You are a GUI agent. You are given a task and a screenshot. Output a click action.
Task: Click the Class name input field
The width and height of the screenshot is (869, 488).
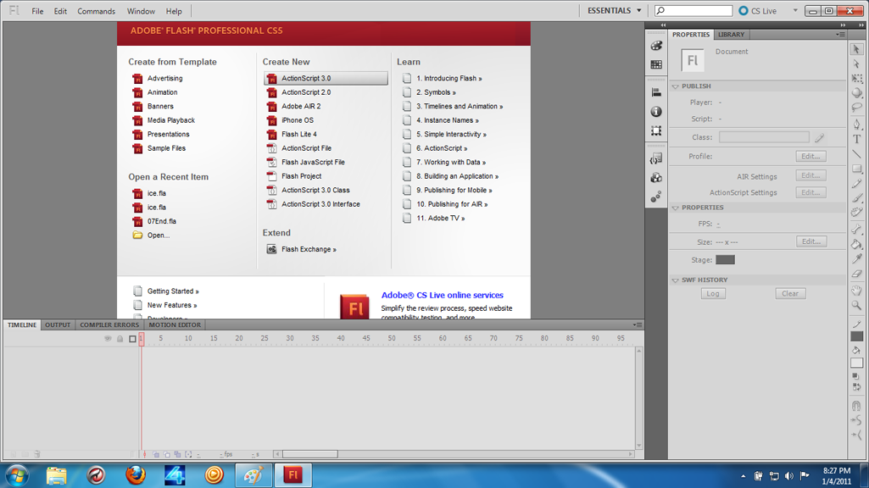click(x=764, y=136)
